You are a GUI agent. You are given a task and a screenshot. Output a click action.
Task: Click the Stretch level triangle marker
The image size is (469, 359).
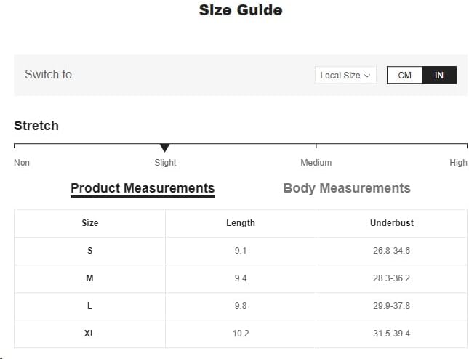tap(164, 148)
